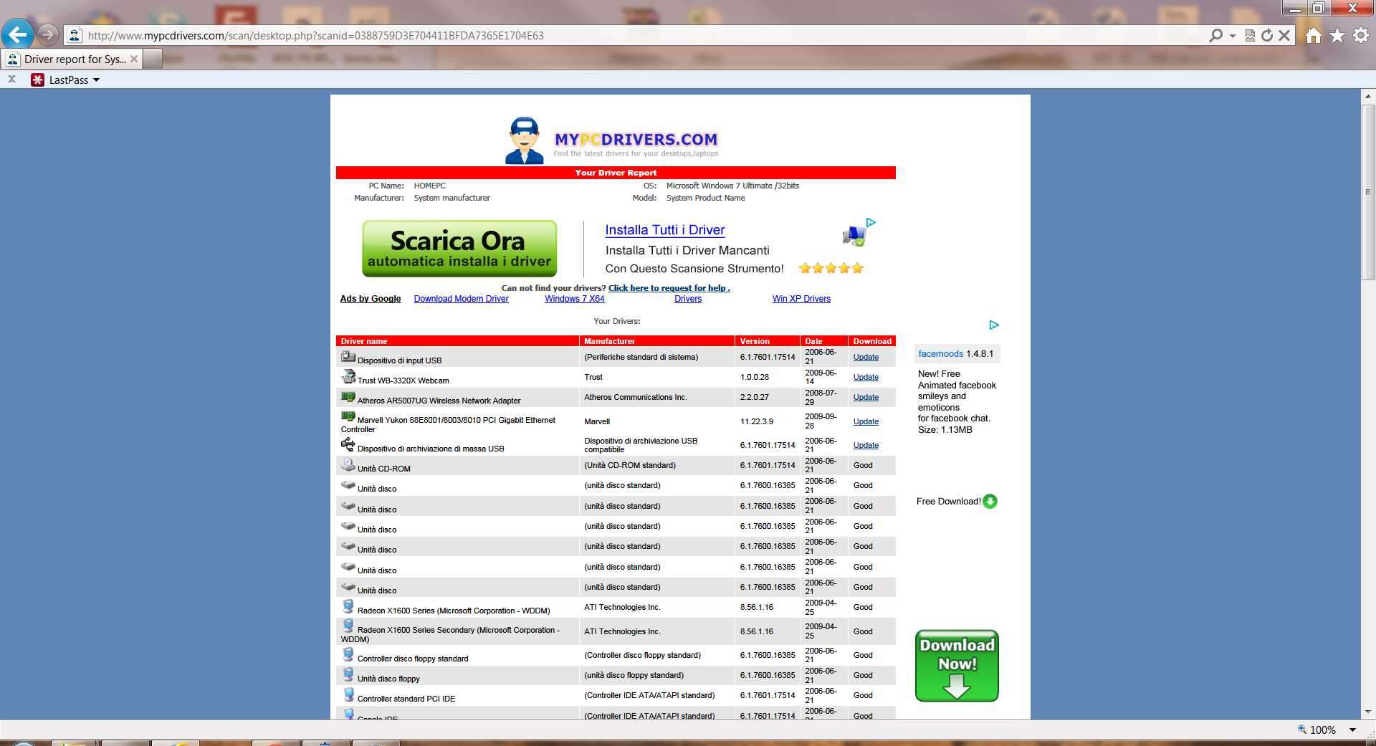The image size is (1376, 746).
Task: Click the search magnifier in address bar
Action: pos(1215,35)
